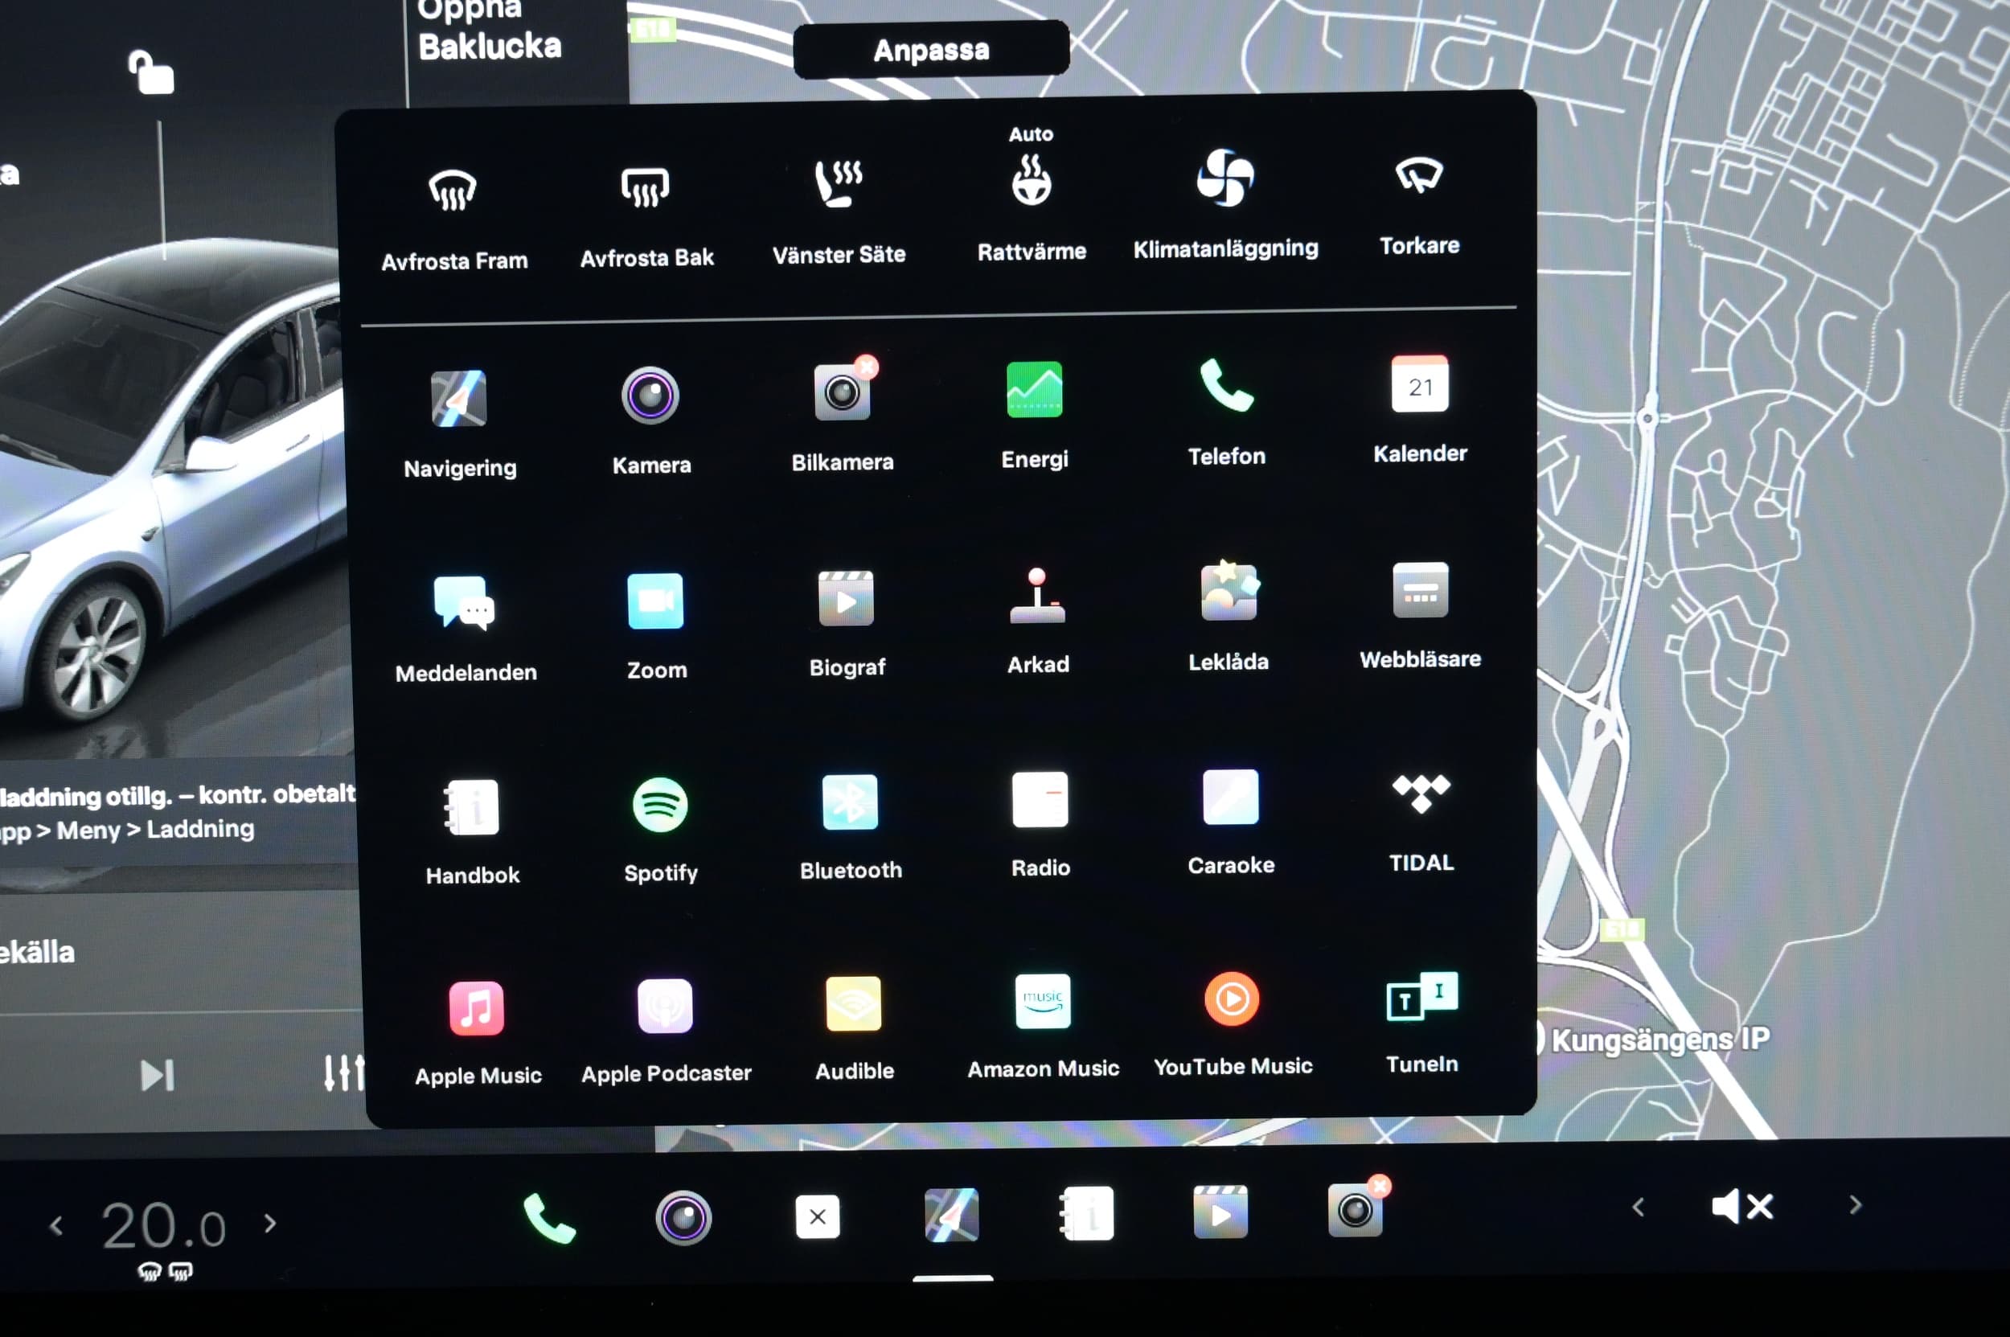The image size is (2010, 1337).
Task: Tap the 20.0 temperature display
Action: pos(164,1226)
